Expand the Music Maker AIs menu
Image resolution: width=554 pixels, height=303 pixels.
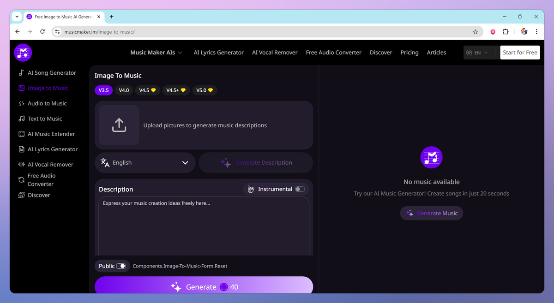pos(156,52)
